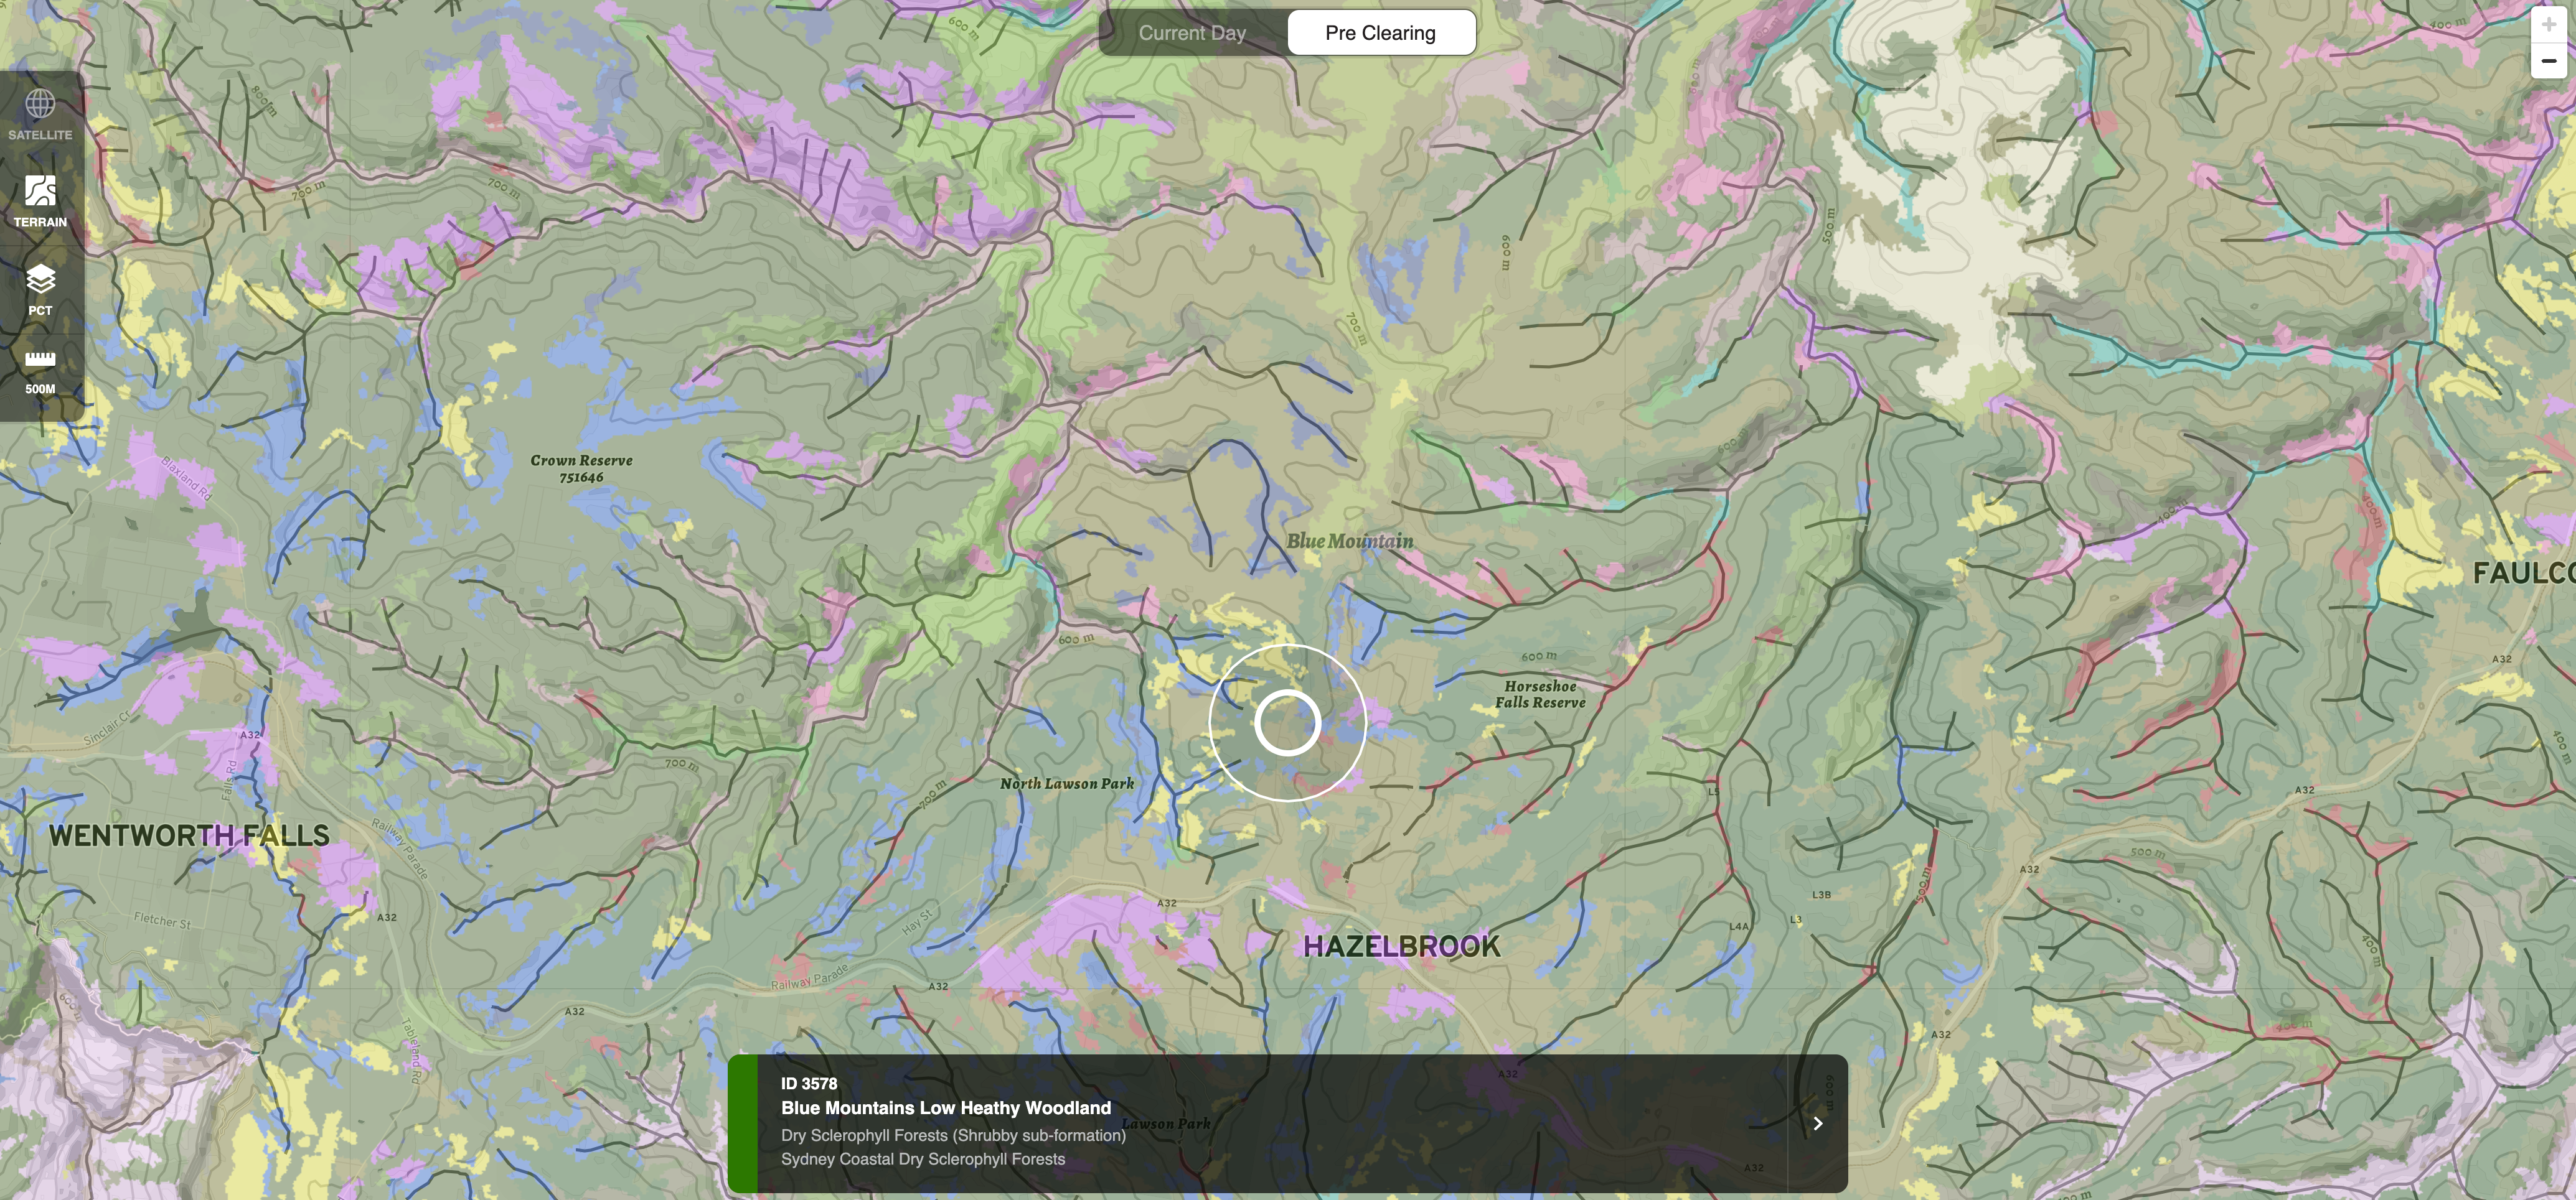Click the WENTWORTH FALLS town label
The image size is (2576, 1200).
pyautogui.click(x=189, y=835)
